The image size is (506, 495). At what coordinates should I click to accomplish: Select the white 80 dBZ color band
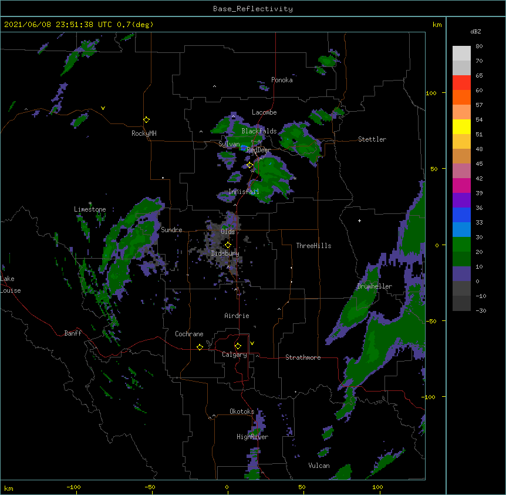click(461, 53)
